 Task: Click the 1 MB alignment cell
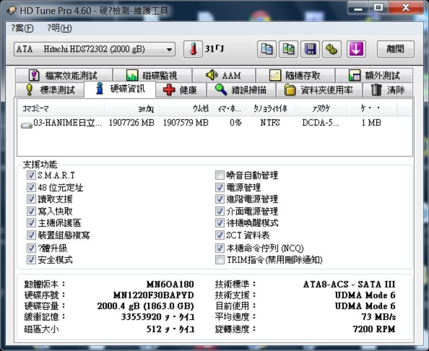tap(371, 123)
